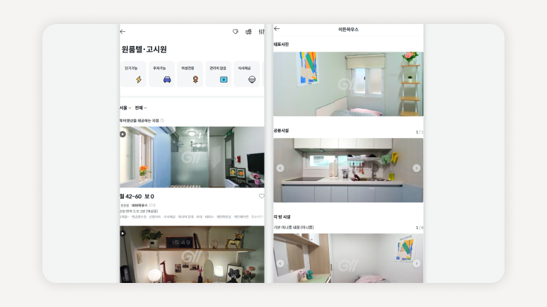This screenshot has height=307, width=547.
Task: Click the info icon beside tour-video heading
Action: click(x=162, y=120)
